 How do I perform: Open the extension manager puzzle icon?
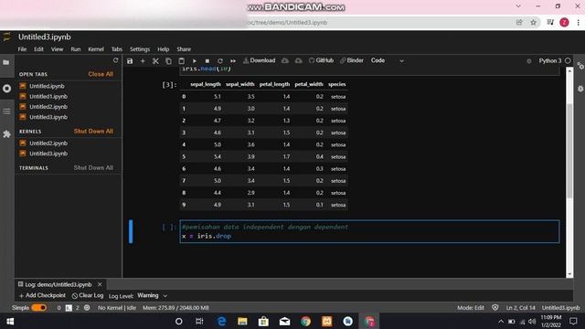point(6,134)
